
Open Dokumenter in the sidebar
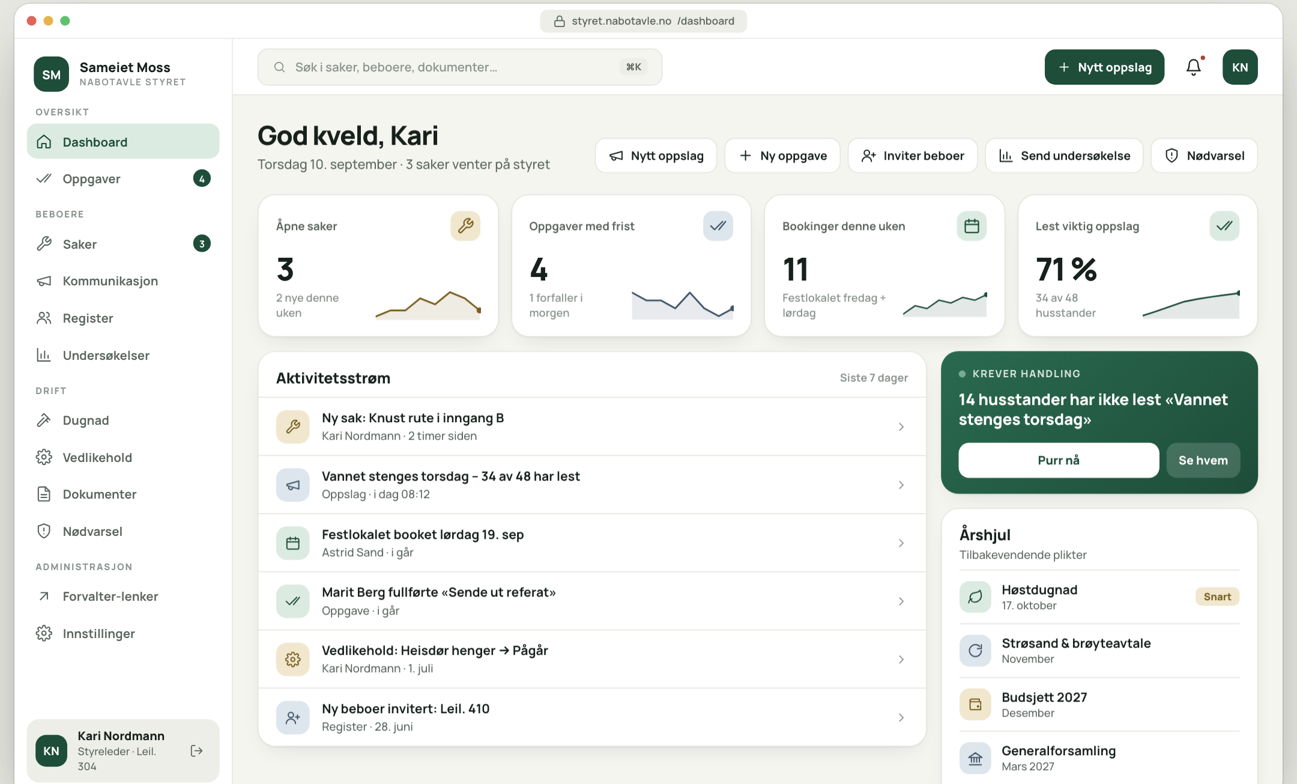[123, 494]
